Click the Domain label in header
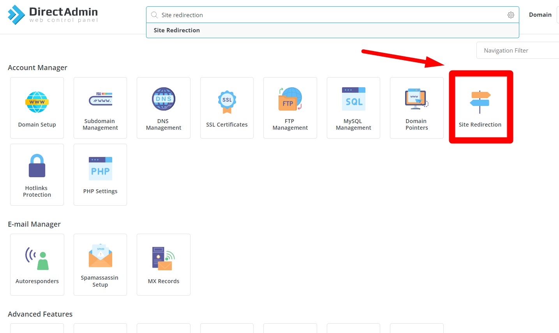This screenshot has height=333, width=559. 540,15
